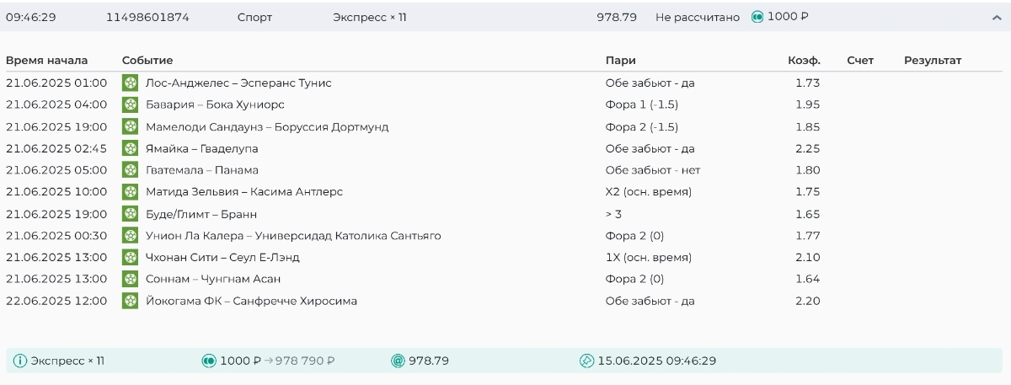Click soccer icon beside Ямайка – Гваделупа
The height and width of the screenshot is (385, 1011).
(x=130, y=148)
